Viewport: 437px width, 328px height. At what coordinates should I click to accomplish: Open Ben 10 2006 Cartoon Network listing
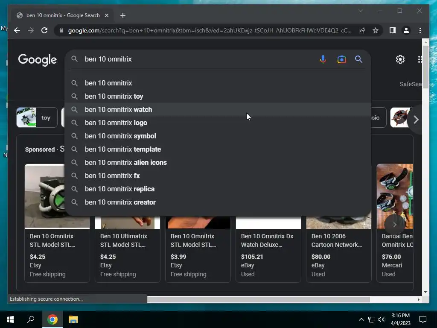(338, 249)
